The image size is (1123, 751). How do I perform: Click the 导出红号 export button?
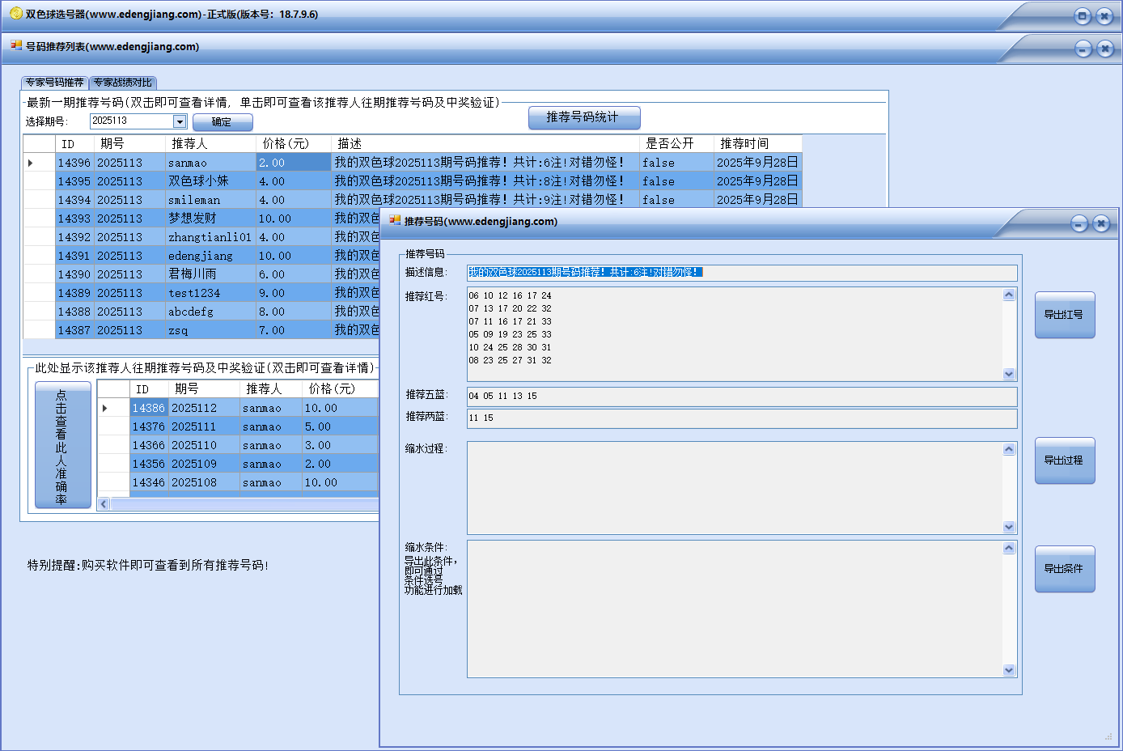(x=1064, y=315)
